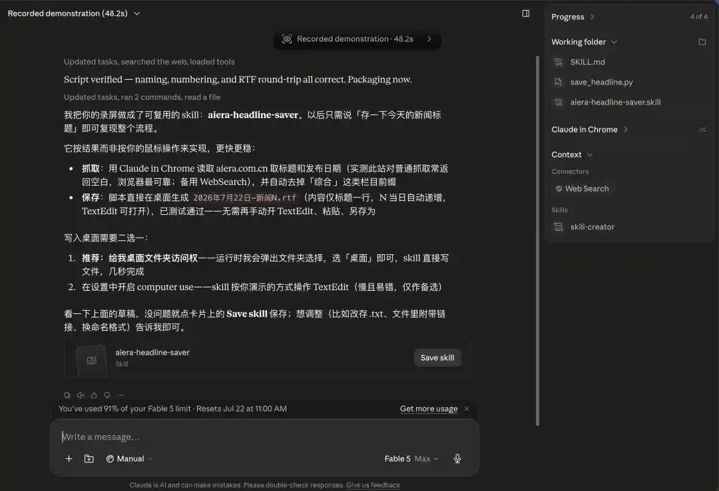The height and width of the screenshot is (491, 719).
Task: Give thumbs up to the response
Action: [x=94, y=395]
